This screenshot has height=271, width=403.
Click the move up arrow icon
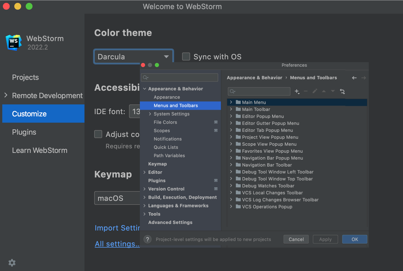(x=324, y=91)
